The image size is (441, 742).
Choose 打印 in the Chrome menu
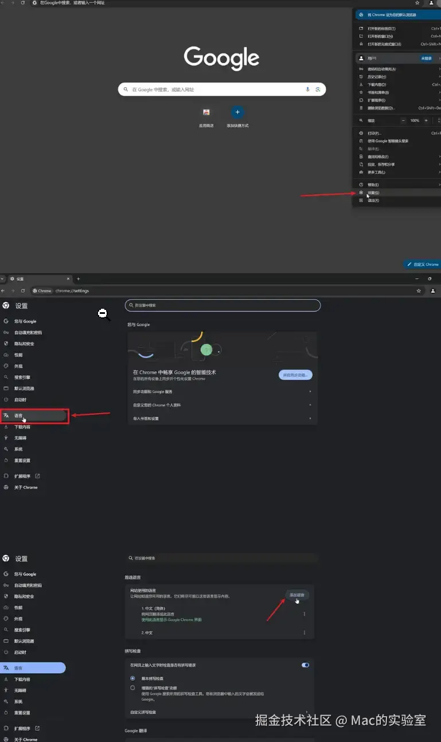(x=398, y=133)
